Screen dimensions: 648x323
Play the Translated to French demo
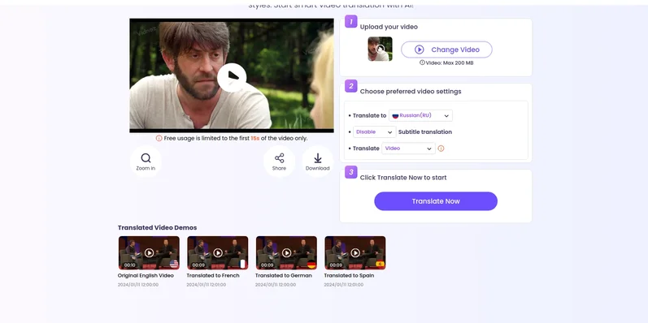point(218,252)
